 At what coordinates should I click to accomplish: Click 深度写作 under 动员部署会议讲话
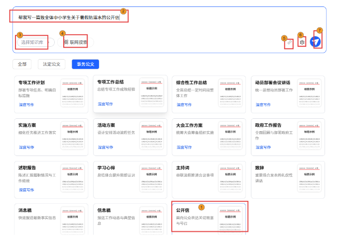coord(263,105)
